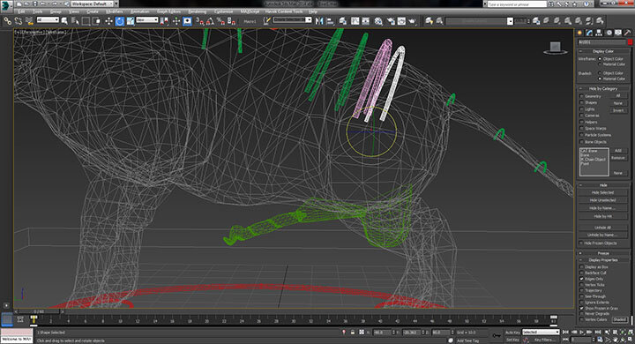
Task: Click the Unhide All button
Action: coord(602,228)
